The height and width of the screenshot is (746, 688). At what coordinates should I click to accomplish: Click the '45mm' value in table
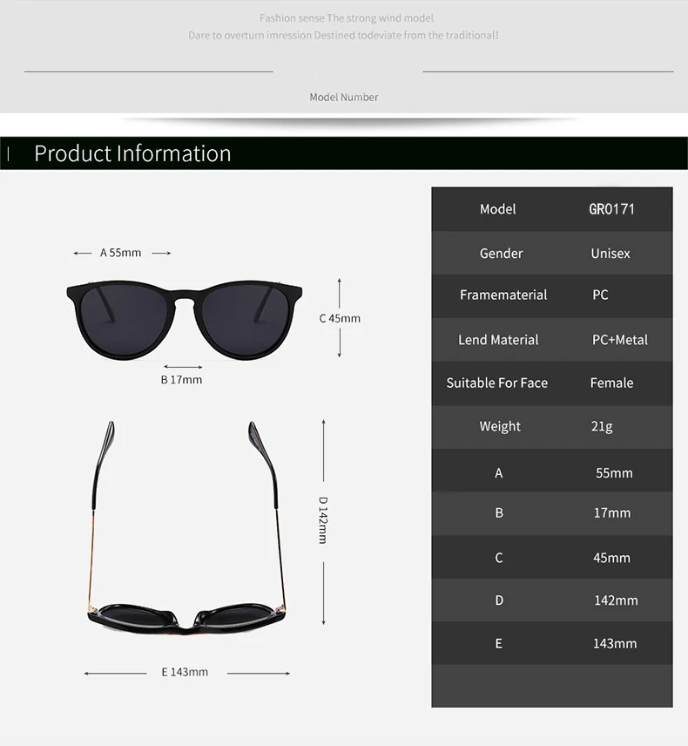pyautogui.click(x=611, y=558)
